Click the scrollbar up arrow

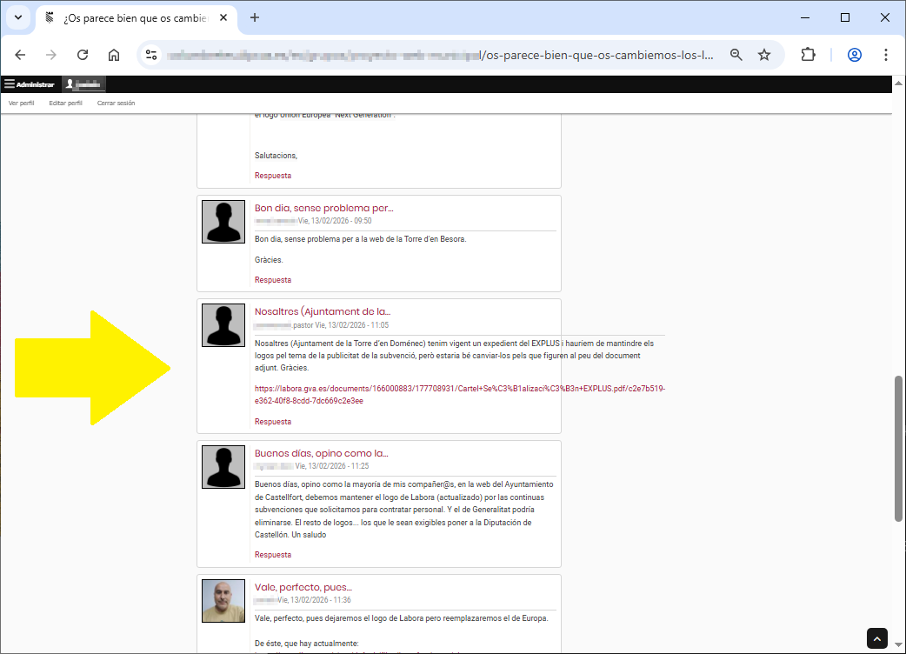tap(898, 83)
